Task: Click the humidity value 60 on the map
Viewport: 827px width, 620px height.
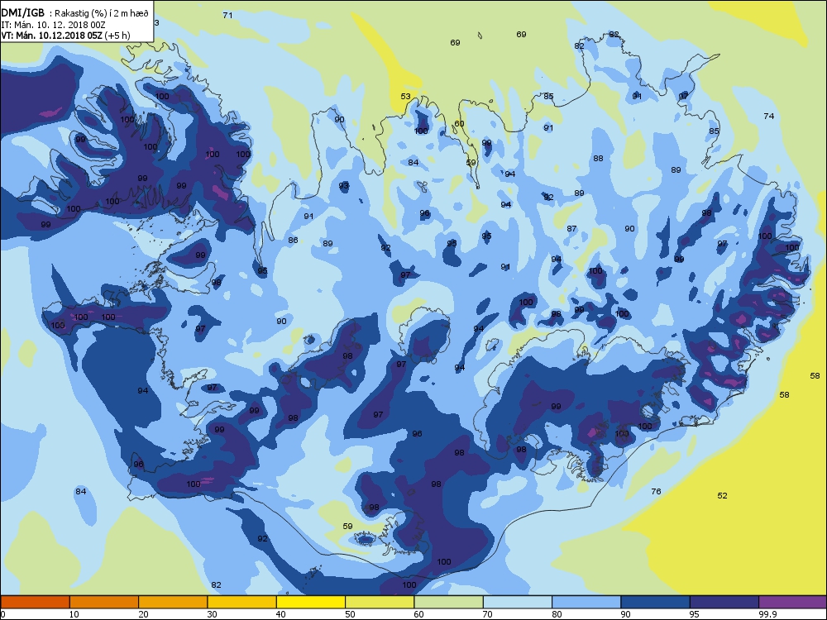Action: pos(459,124)
